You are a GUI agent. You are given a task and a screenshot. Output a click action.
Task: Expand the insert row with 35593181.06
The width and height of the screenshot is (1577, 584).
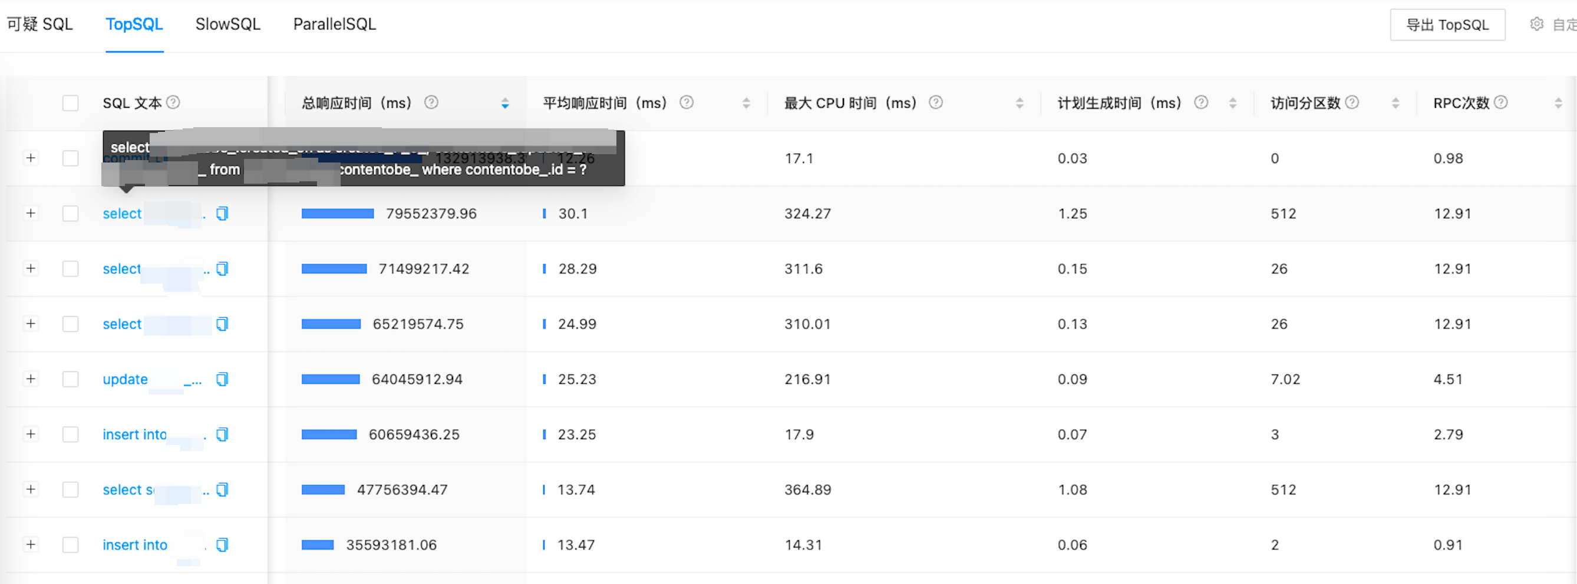[31, 544]
